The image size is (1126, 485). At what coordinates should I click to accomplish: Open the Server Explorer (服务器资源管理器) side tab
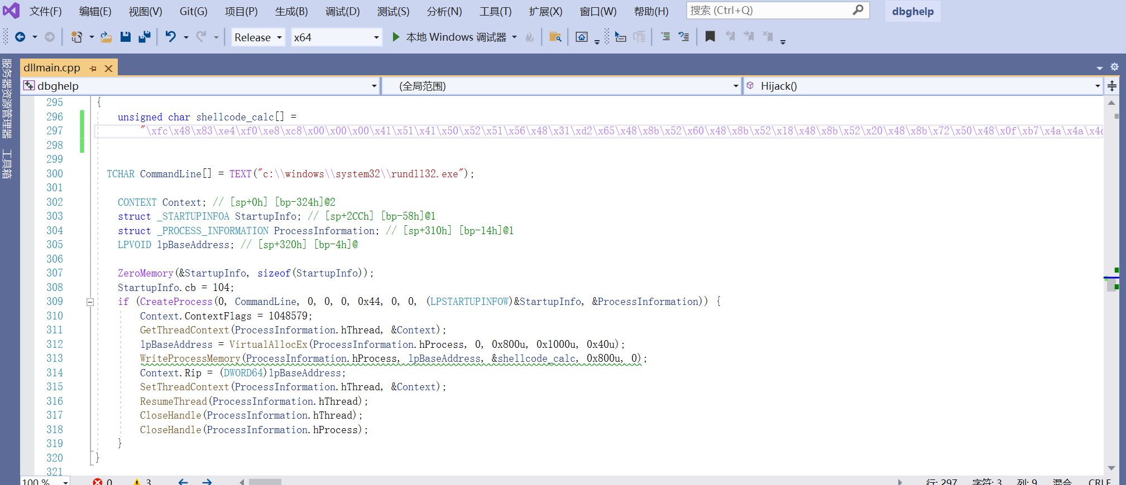7,98
